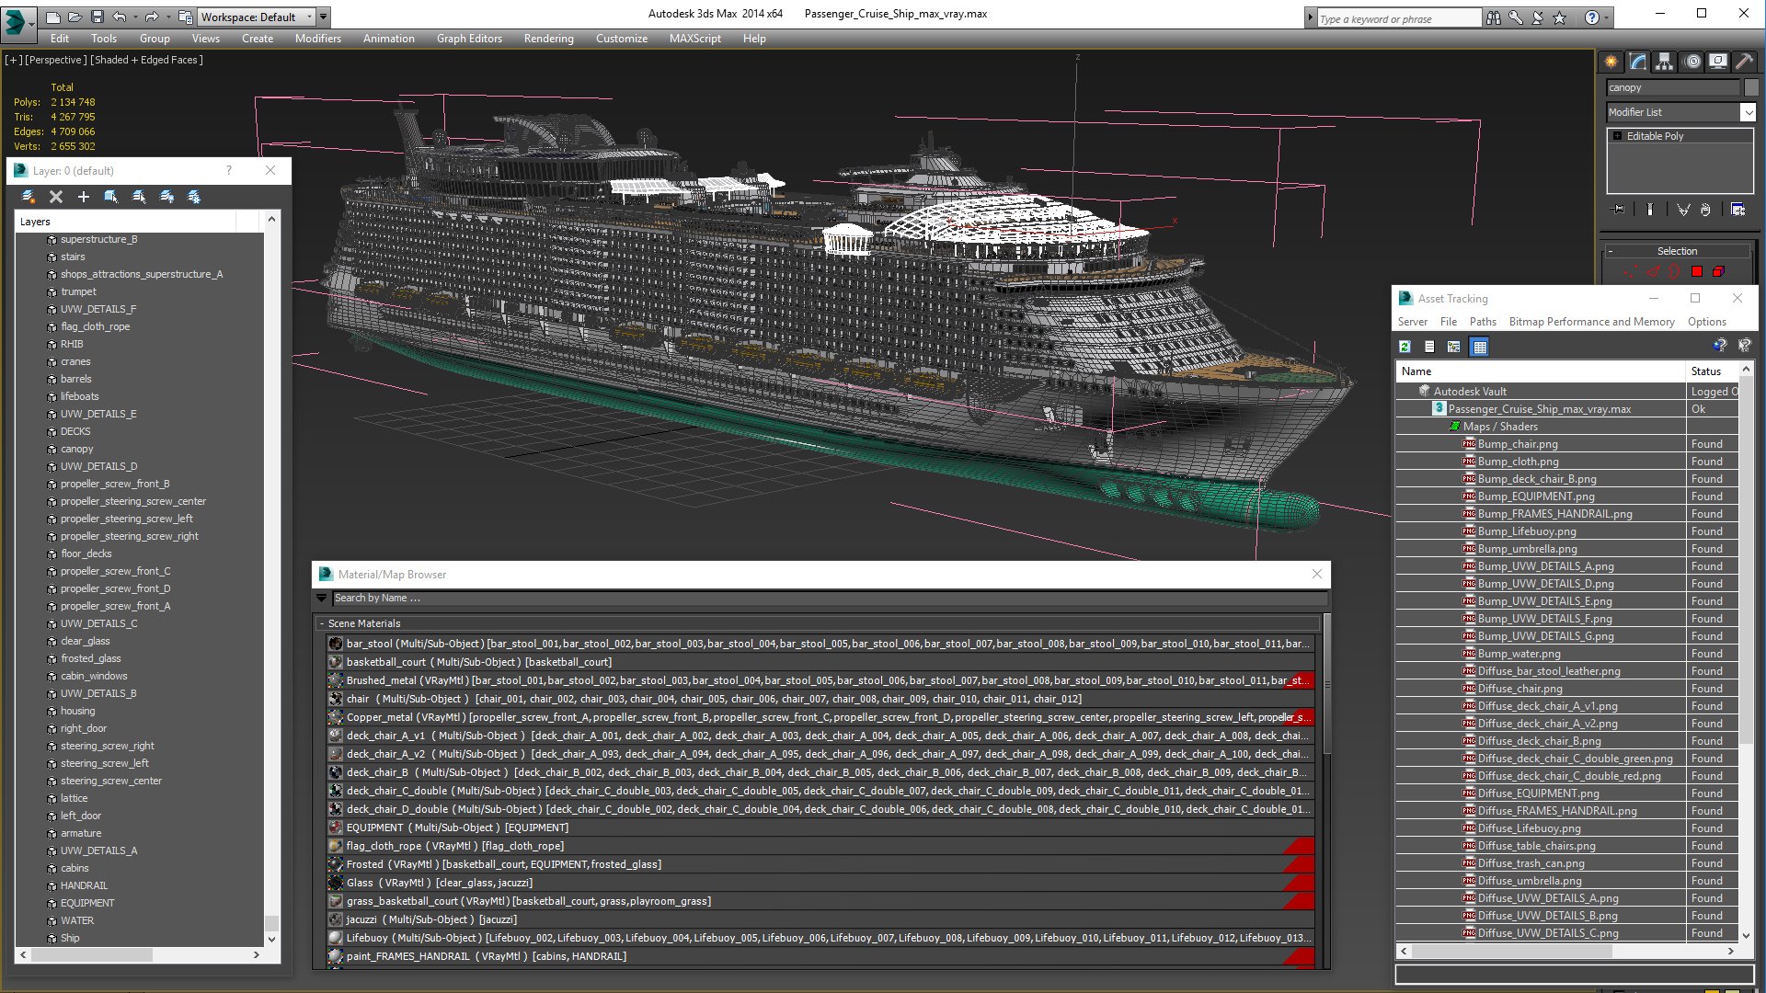Open the Create command panel tab

[x=1611, y=62]
